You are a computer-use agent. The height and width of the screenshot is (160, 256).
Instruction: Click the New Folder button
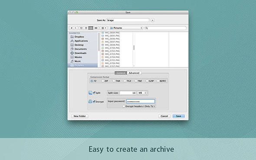click(80, 116)
